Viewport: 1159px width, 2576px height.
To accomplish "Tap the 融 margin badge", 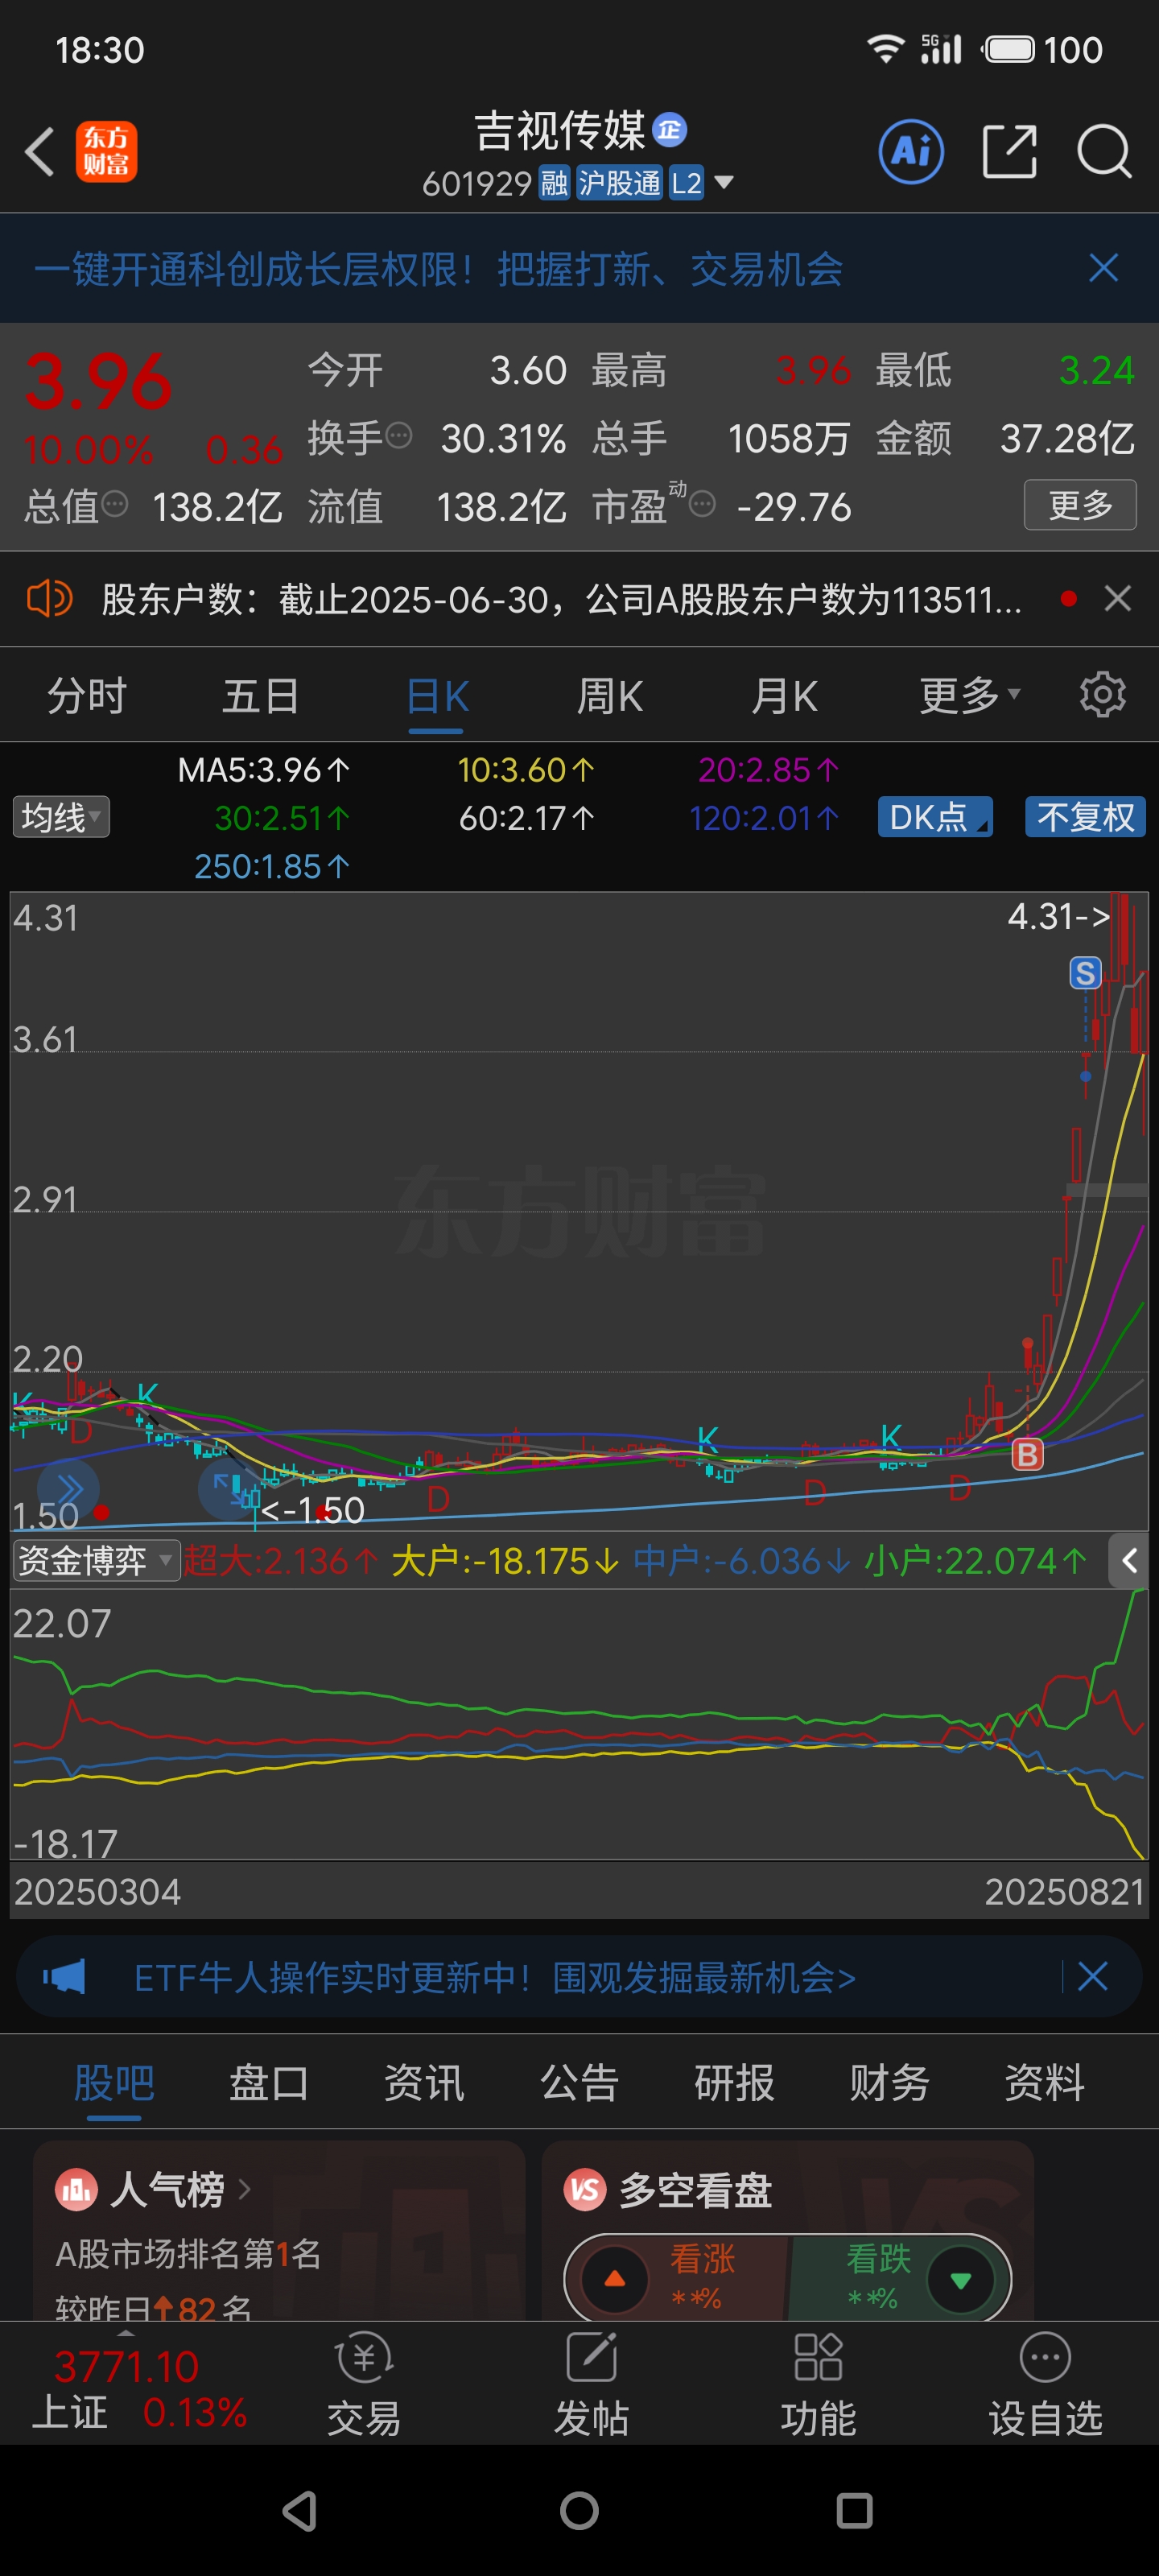I will pyautogui.click(x=553, y=183).
